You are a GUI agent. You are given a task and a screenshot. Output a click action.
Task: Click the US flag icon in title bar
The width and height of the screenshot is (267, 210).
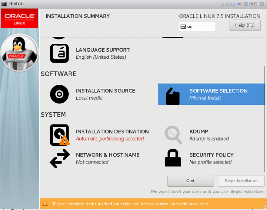239,4
